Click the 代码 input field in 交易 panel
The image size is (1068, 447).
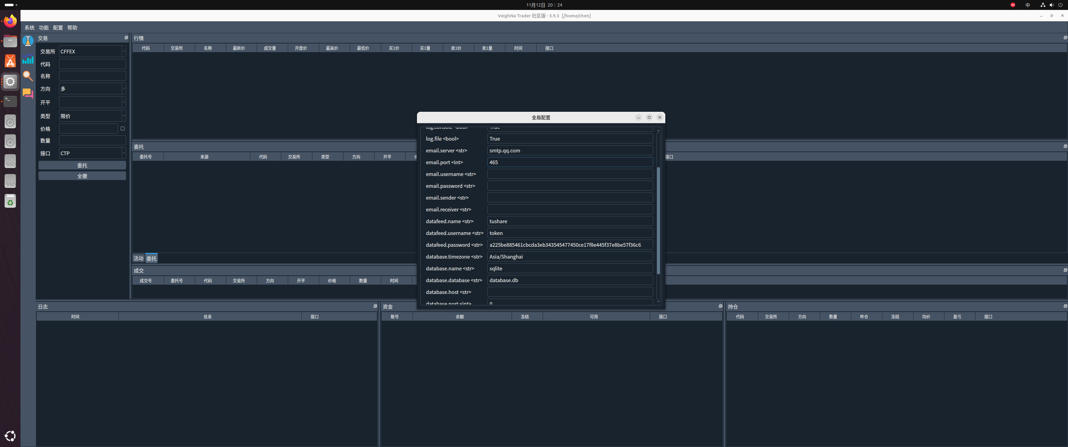(x=92, y=64)
